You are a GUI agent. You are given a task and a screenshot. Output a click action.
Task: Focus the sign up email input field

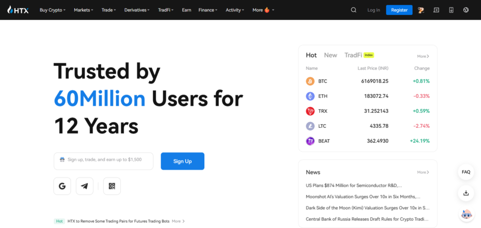pyautogui.click(x=103, y=161)
